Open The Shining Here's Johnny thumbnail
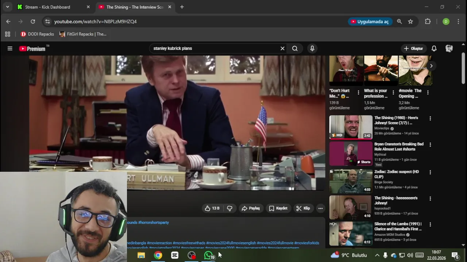The width and height of the screenshot is (467, 262). click(351, 127)
